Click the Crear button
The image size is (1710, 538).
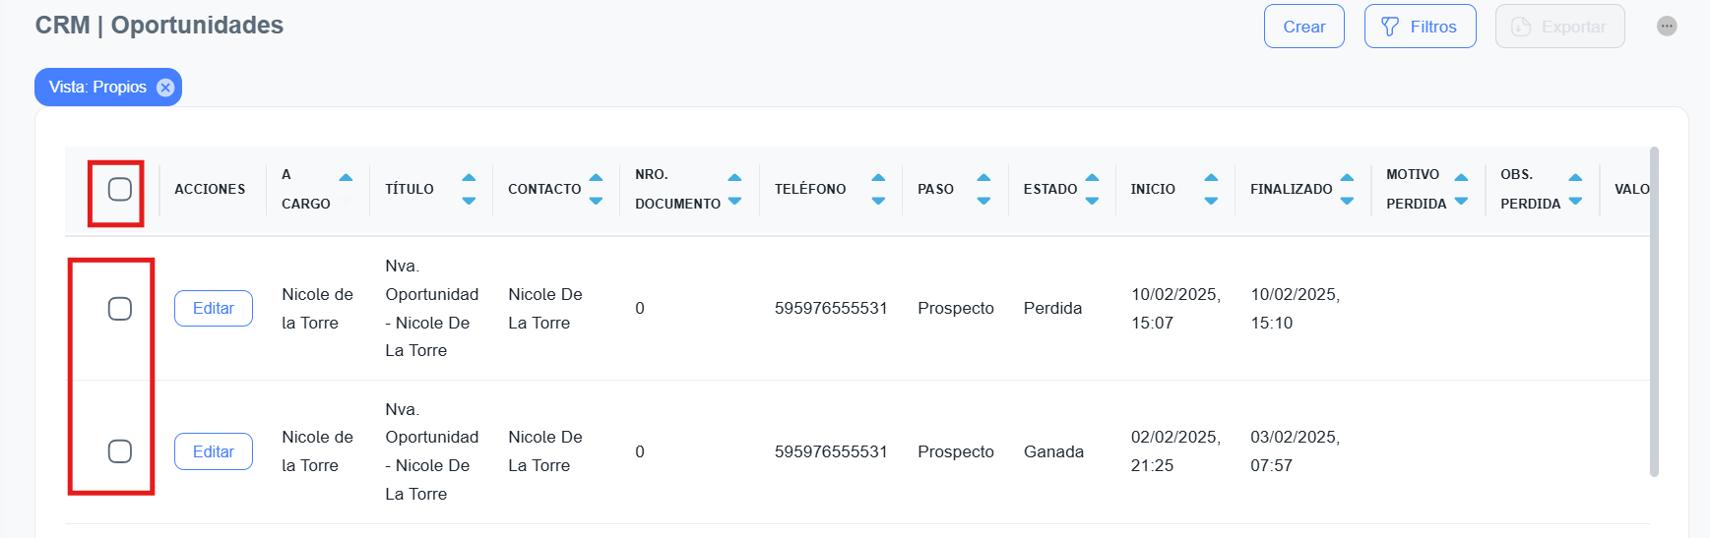(1303, 27)
